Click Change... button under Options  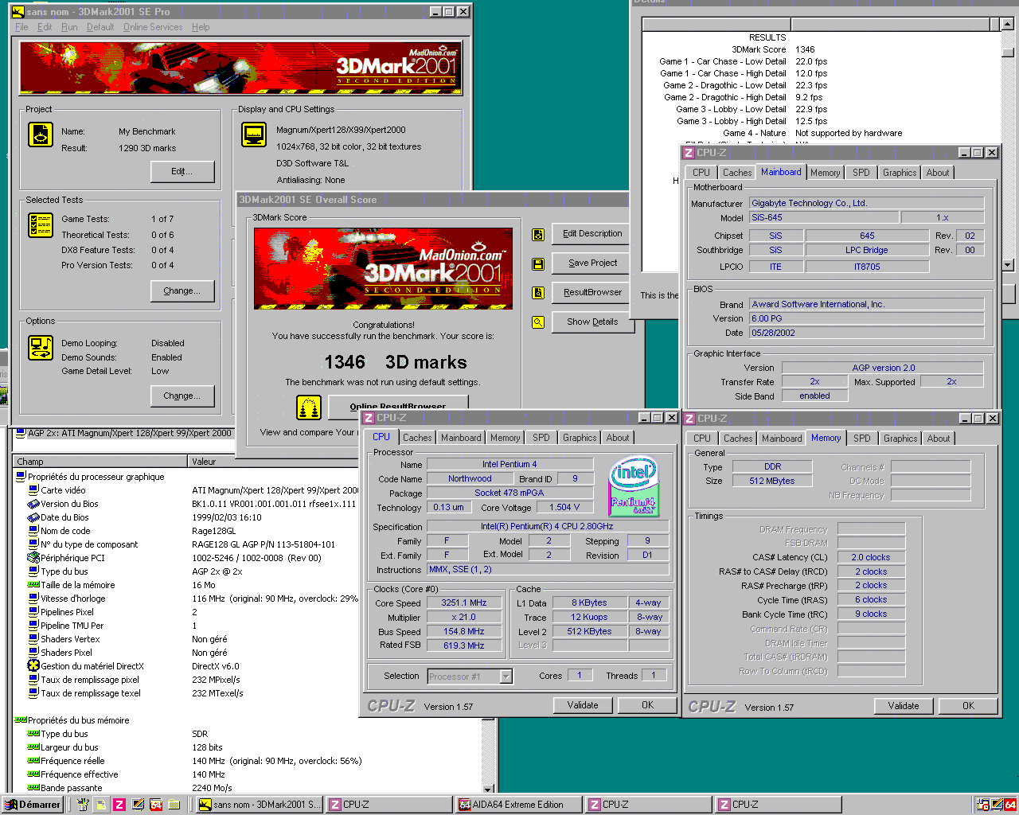(182, 396)
